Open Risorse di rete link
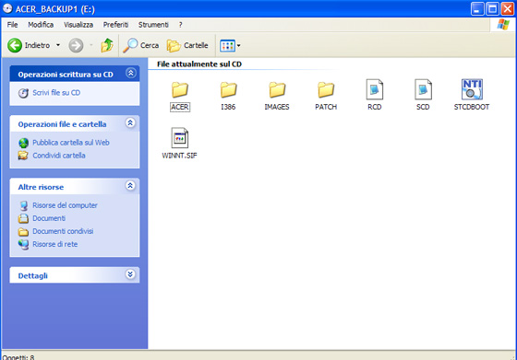The width and height of the screenshot is (517, 360). (55, 244)
